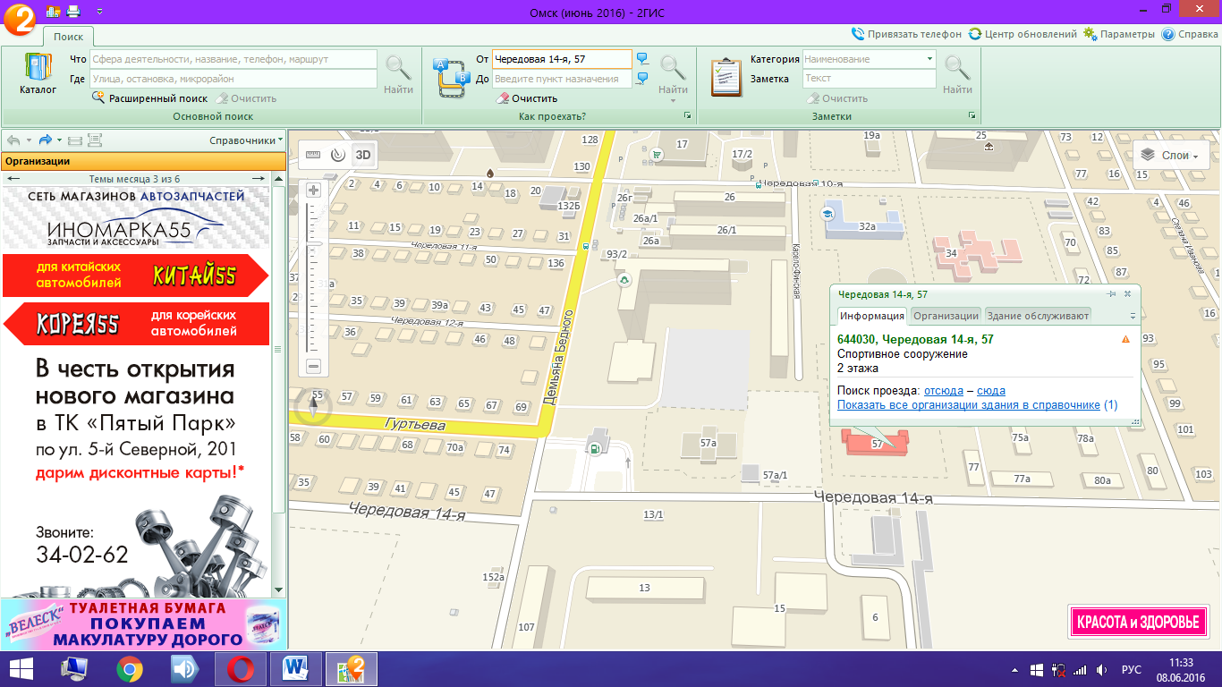Viewport: 1222px width, 687px height.
Task: Pick destination on map icon beside До field
Action: [x=642, y=79]
